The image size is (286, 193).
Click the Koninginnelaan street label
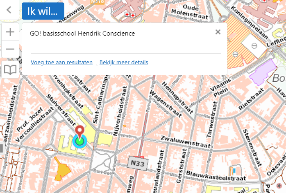[249, 22]
